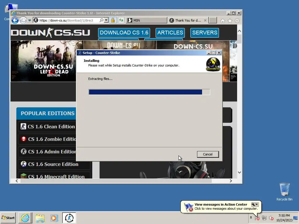Click the Cancel button in Setup
The width and height of the screenshot is (299, 224).
click(x=208, y=154)
